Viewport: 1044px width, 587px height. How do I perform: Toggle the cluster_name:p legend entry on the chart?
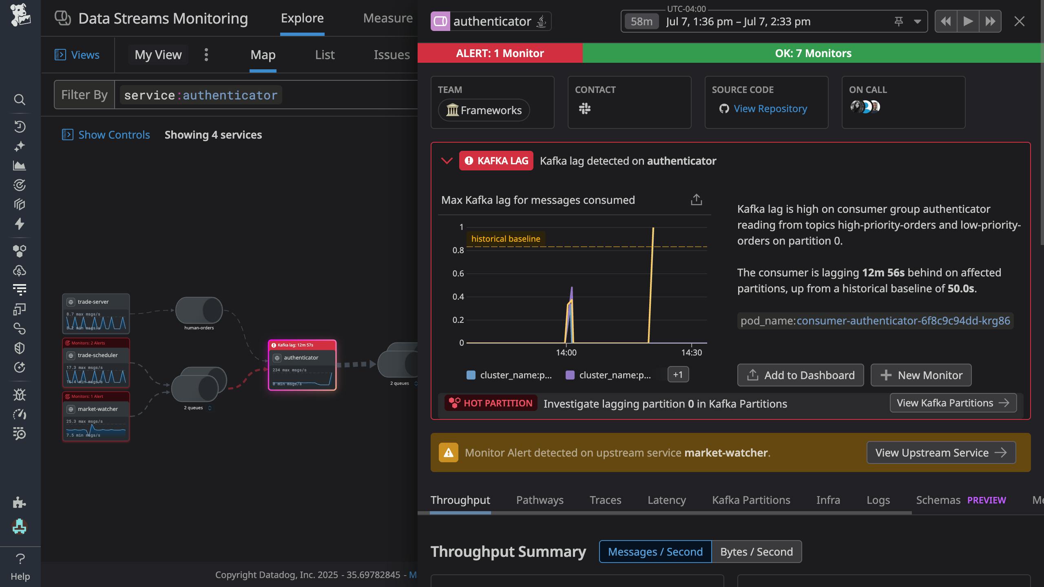pos(510,375)
